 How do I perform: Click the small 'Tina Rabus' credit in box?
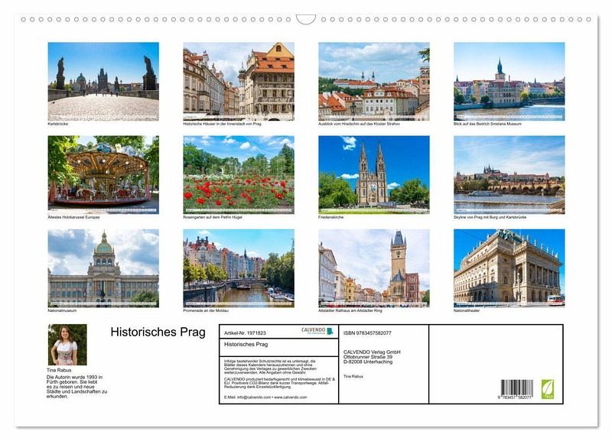coord(353,377)
